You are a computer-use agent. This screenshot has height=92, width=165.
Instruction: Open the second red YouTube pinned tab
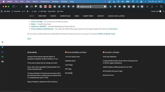click(x=50, y=6)
